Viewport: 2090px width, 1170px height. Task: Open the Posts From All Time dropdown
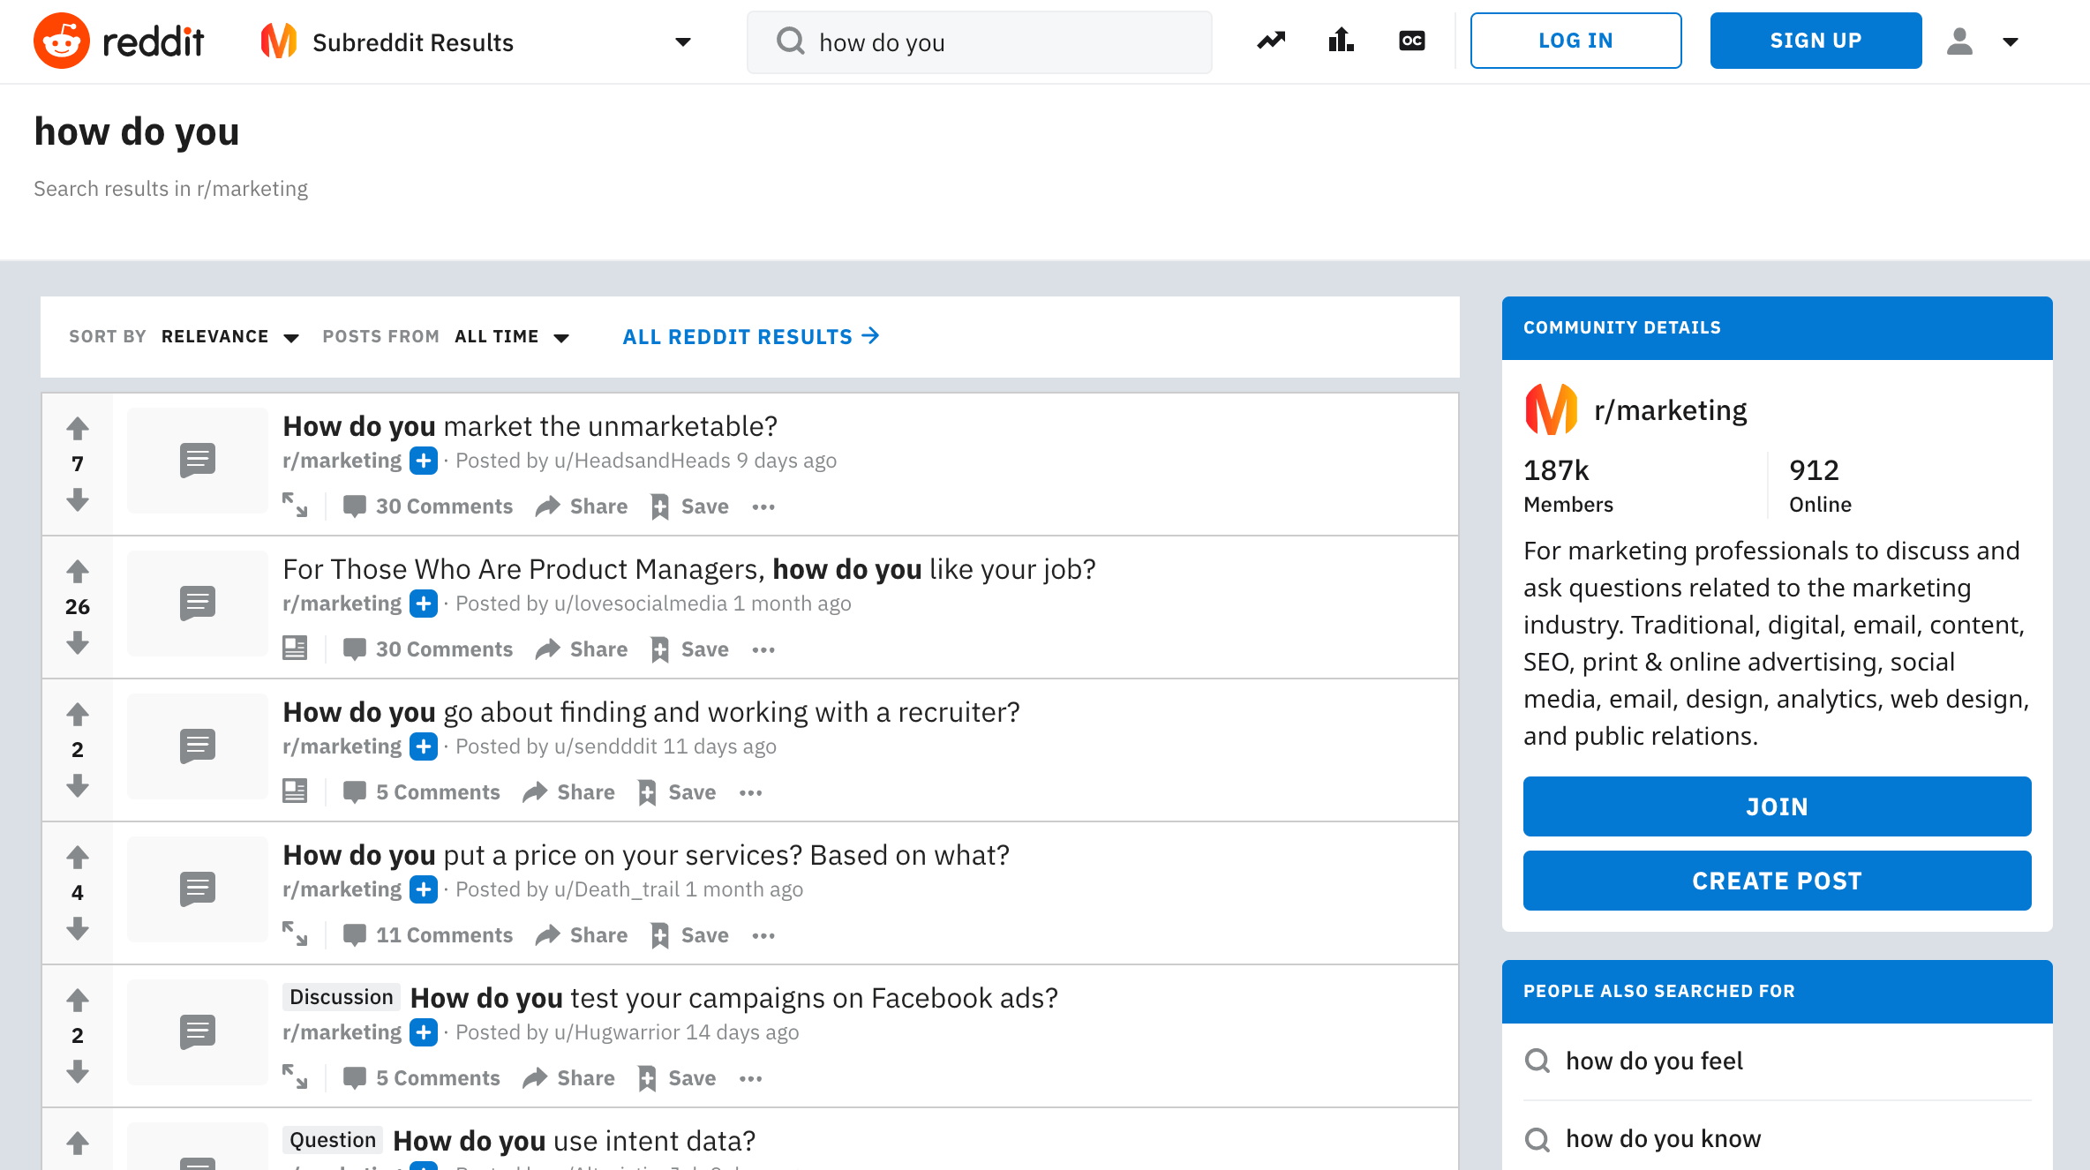[x=512, y=336]
